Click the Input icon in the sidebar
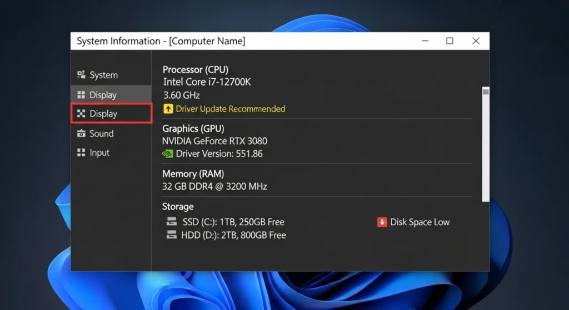This screenshot has height=310, width=569. coord(81,153)
